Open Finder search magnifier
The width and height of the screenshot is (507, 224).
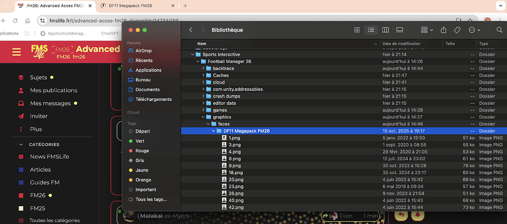coord(493,30)
